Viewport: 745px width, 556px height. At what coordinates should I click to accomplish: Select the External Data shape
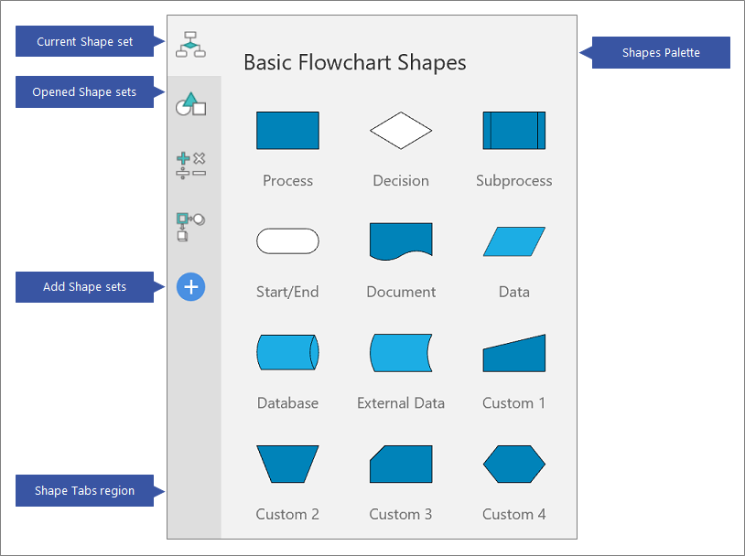point(400,353)
